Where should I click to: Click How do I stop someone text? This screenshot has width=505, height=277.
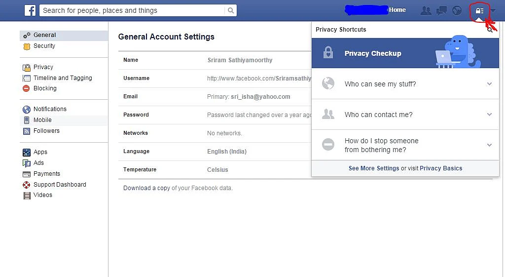click(x=381, y=145)
